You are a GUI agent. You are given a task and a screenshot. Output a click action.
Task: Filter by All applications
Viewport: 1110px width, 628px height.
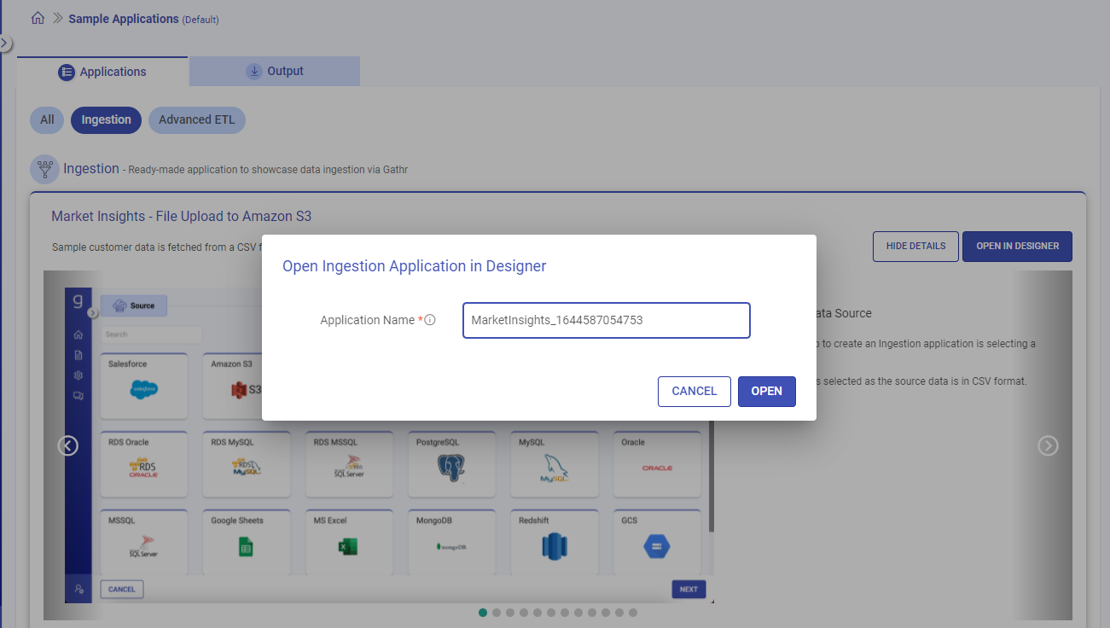pos(47,119)
